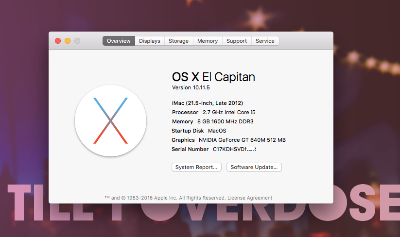The image size is (400, 237).
Task: Open the Support tab
Action: pyautogui.click(x=237, y=41)
